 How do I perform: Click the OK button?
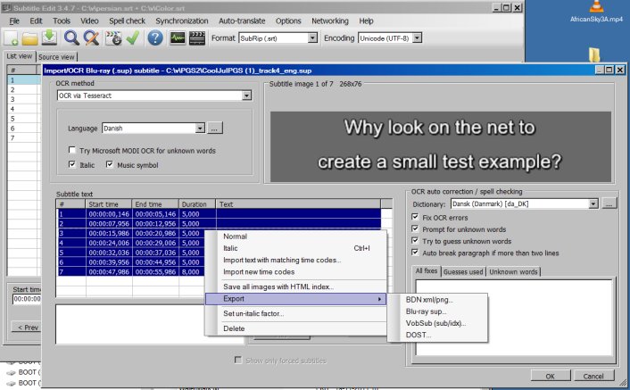(x=550, y=376)
